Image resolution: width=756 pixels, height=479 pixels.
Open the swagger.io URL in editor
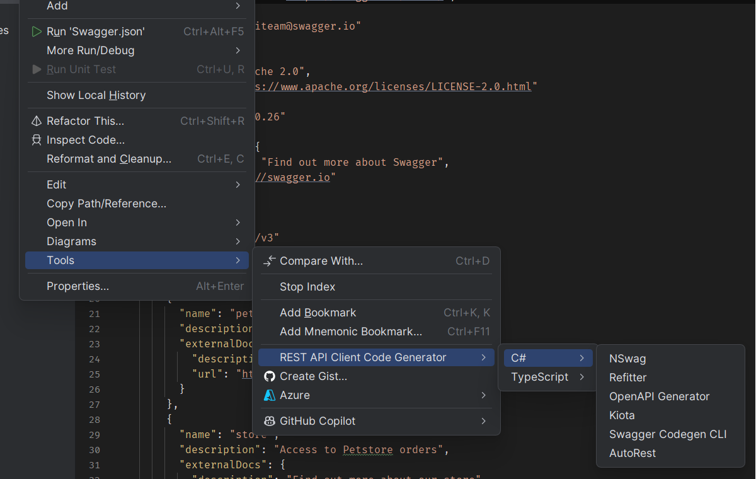(x=292, y=177)
